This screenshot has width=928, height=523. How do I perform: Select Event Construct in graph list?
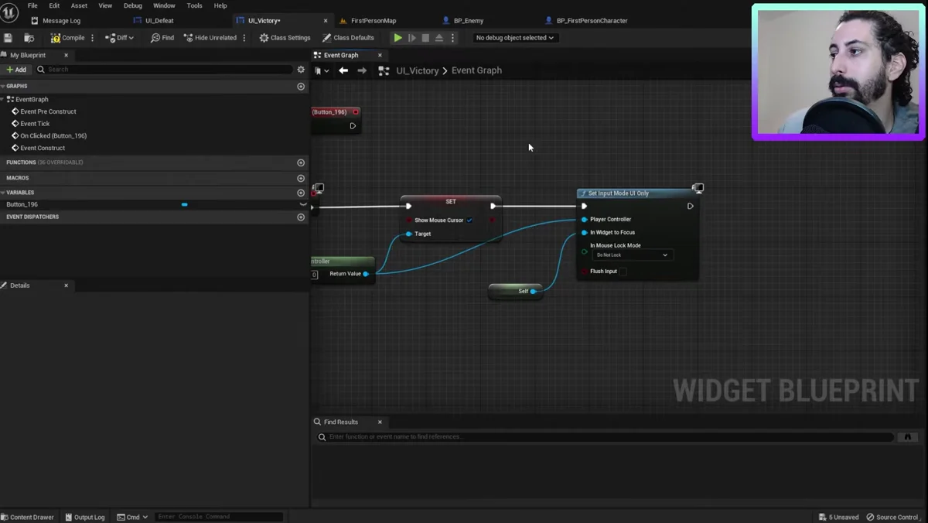(x=43, y=148)
